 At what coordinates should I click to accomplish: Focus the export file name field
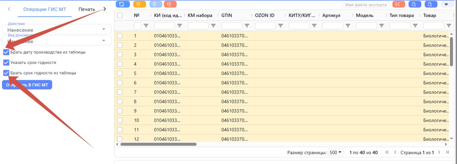365,4
